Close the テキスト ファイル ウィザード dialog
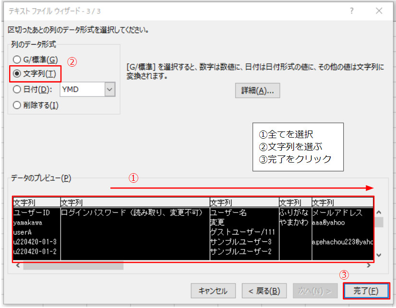Image resolution: width=396 pixels, height=308 pixels. point(379,11)
